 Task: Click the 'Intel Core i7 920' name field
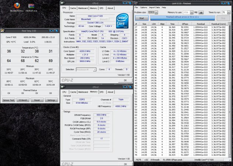click(95, 16)
